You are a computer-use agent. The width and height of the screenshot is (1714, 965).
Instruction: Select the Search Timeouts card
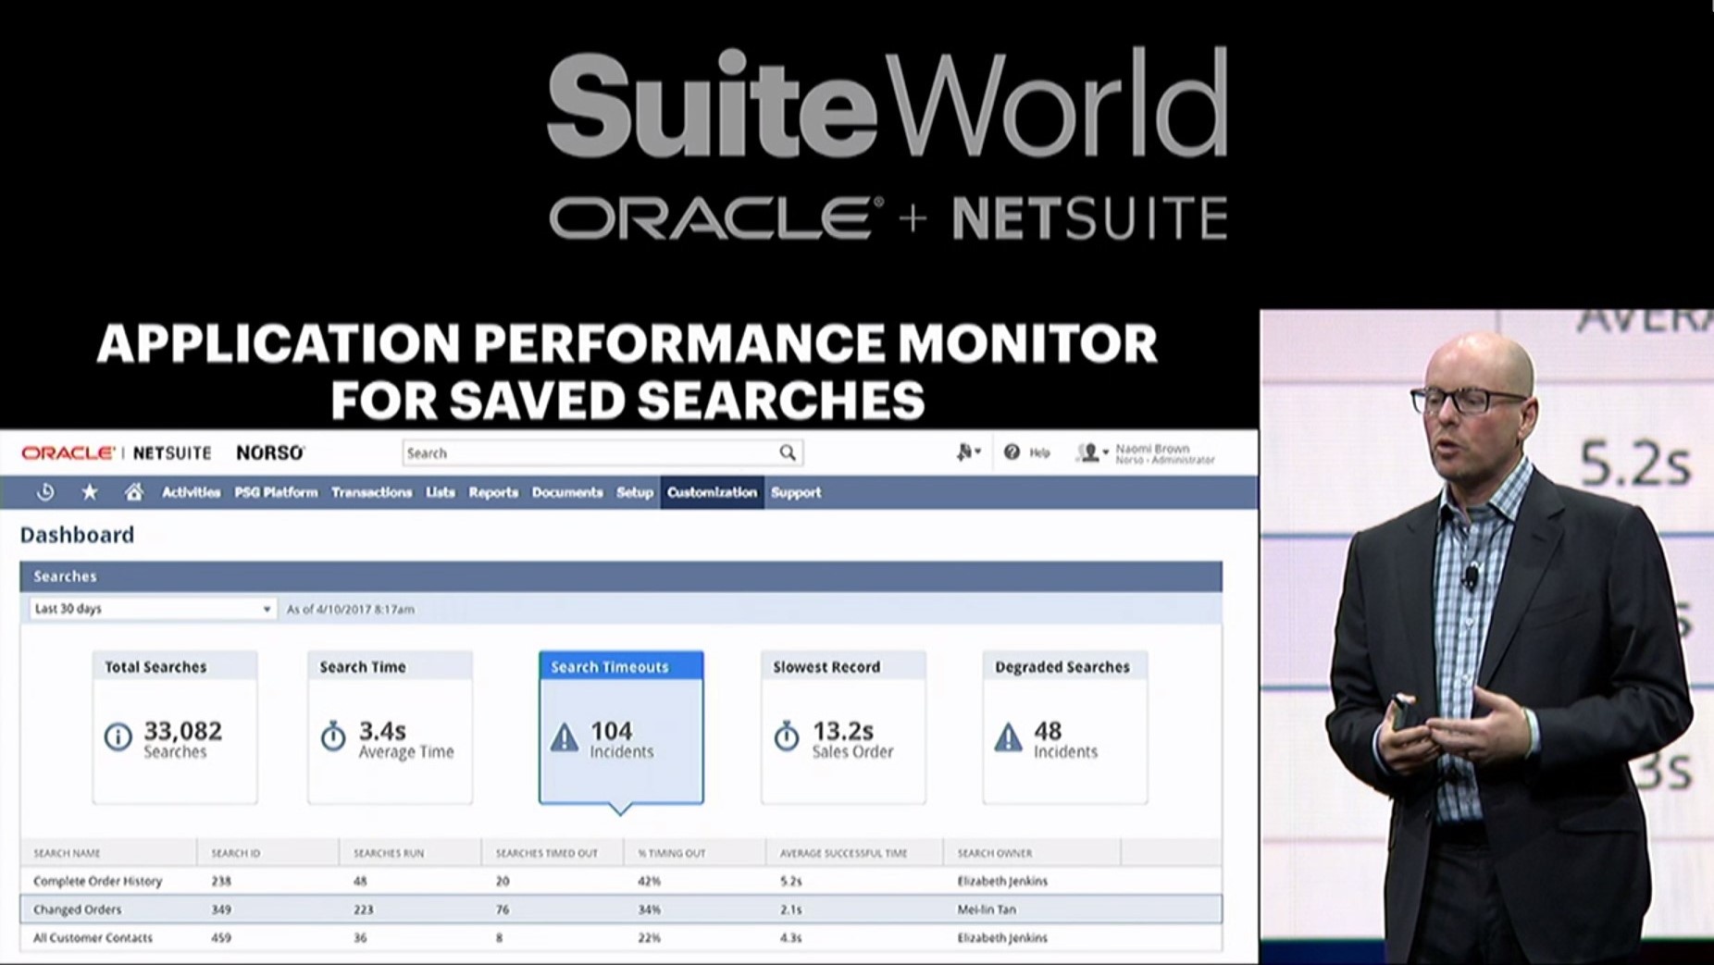[x=621, y=727]
